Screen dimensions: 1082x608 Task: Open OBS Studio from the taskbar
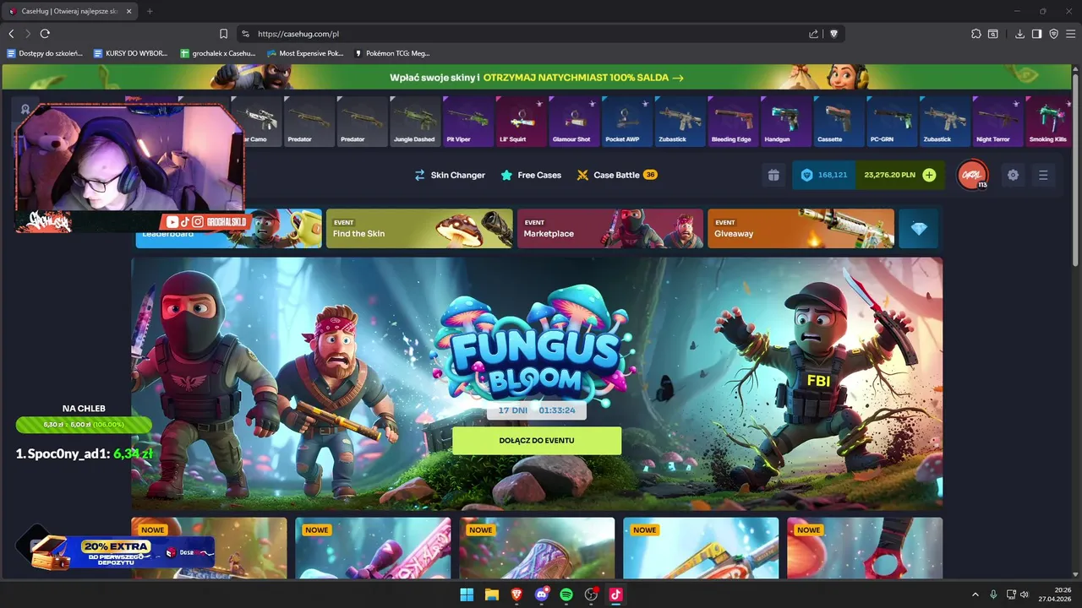[x=591, y=594]
